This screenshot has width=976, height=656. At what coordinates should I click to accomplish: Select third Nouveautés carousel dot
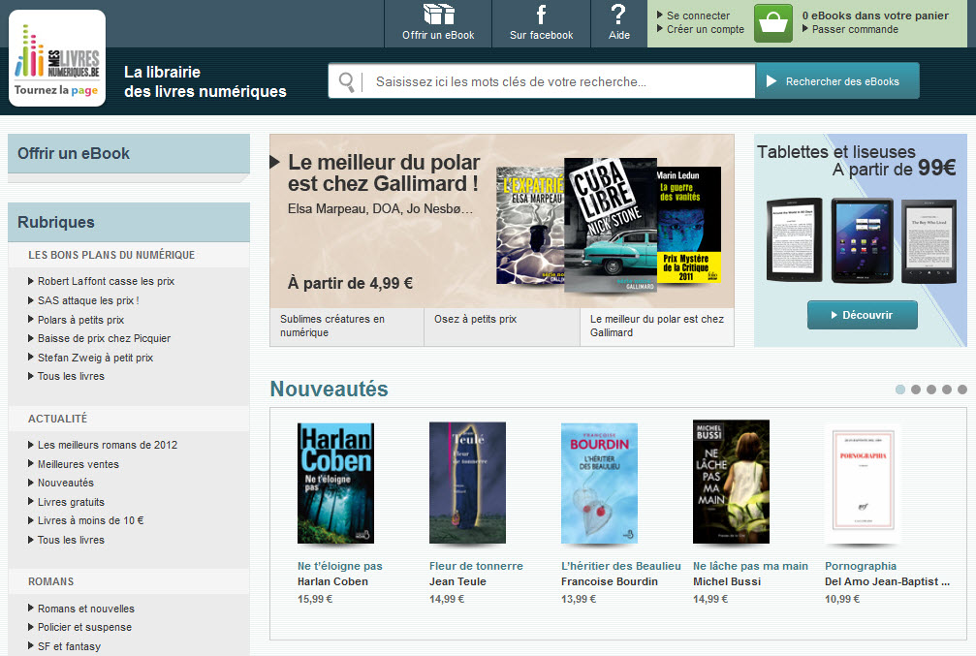coord(931,390)
